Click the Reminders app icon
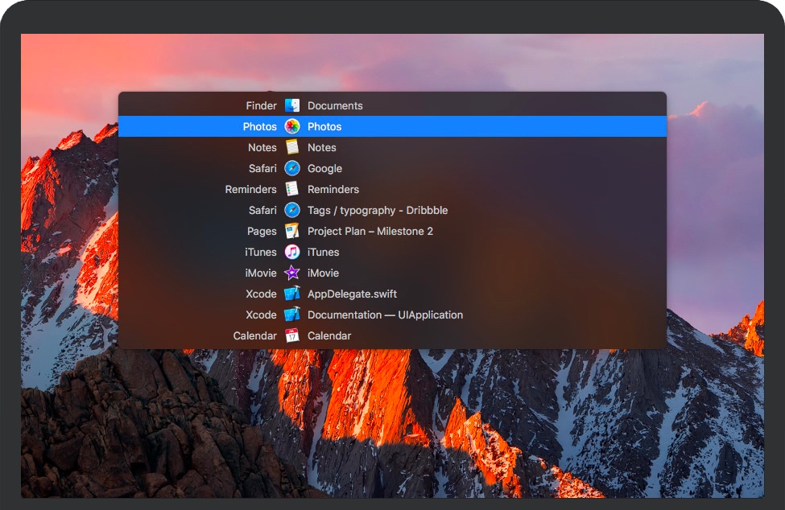785x510 pixels. (x=292, y=189)
